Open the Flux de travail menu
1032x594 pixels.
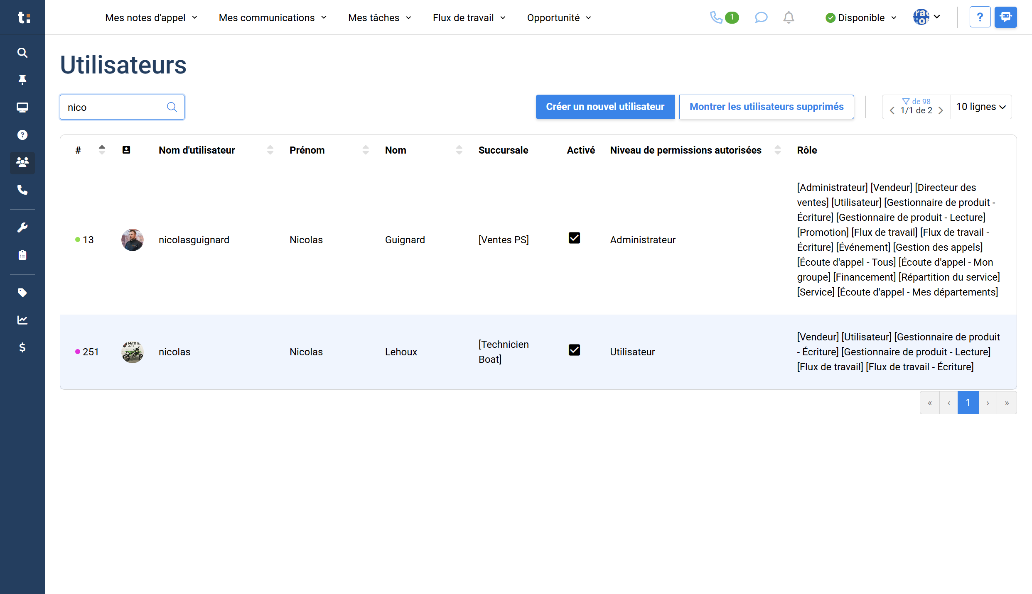469,18
